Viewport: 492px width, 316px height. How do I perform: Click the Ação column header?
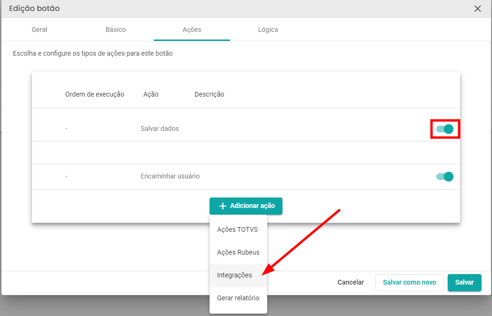coord(151,94)
